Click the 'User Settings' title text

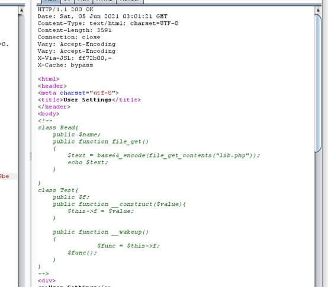88,100
